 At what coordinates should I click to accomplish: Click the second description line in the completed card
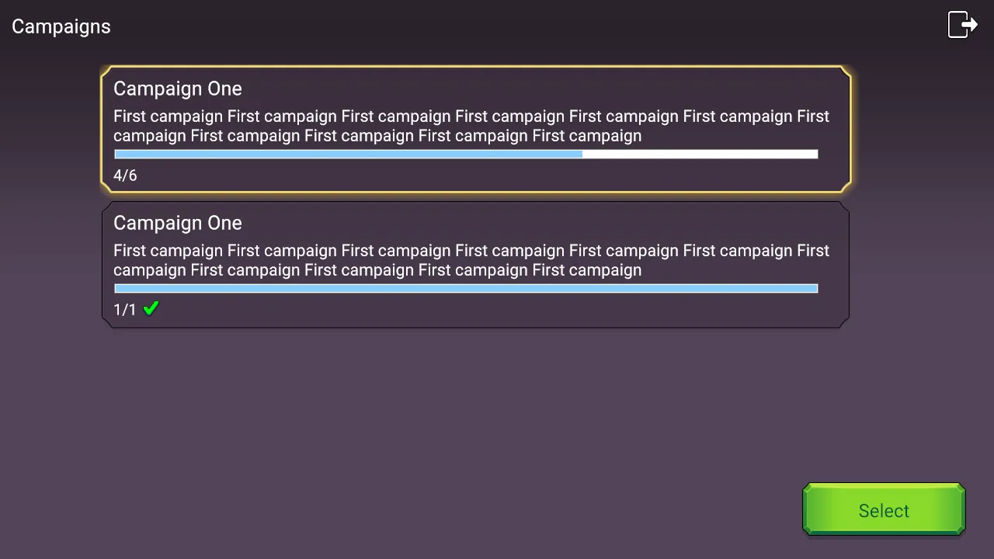tap(377, 270)
